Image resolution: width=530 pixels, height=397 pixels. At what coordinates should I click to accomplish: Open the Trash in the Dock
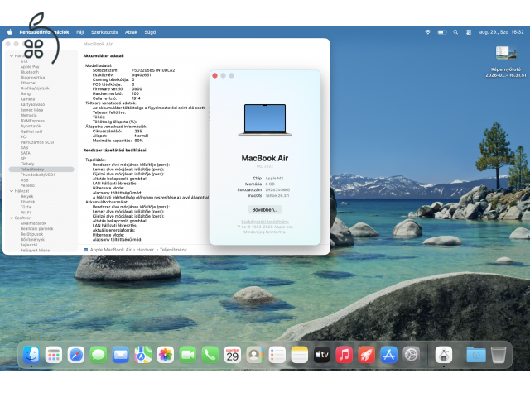[499, 355]
